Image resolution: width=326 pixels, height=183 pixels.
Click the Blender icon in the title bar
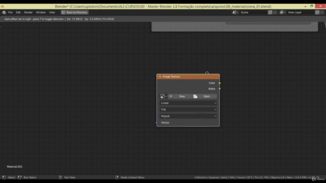point(3,7)
